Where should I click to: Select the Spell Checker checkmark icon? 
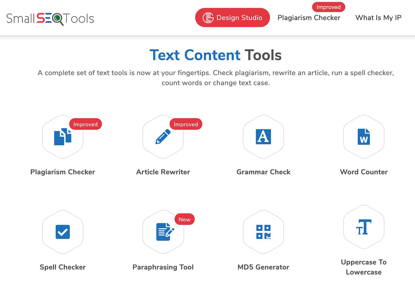(x=63, y=232)
